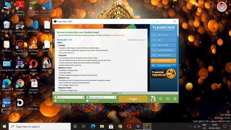This screenshot has height=130, width=231.
Task: Open the Latest release version dropdown
Action: [x=101, y=97]
